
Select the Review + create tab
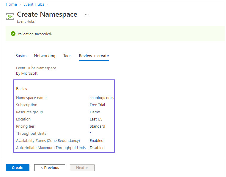[94, 56]
